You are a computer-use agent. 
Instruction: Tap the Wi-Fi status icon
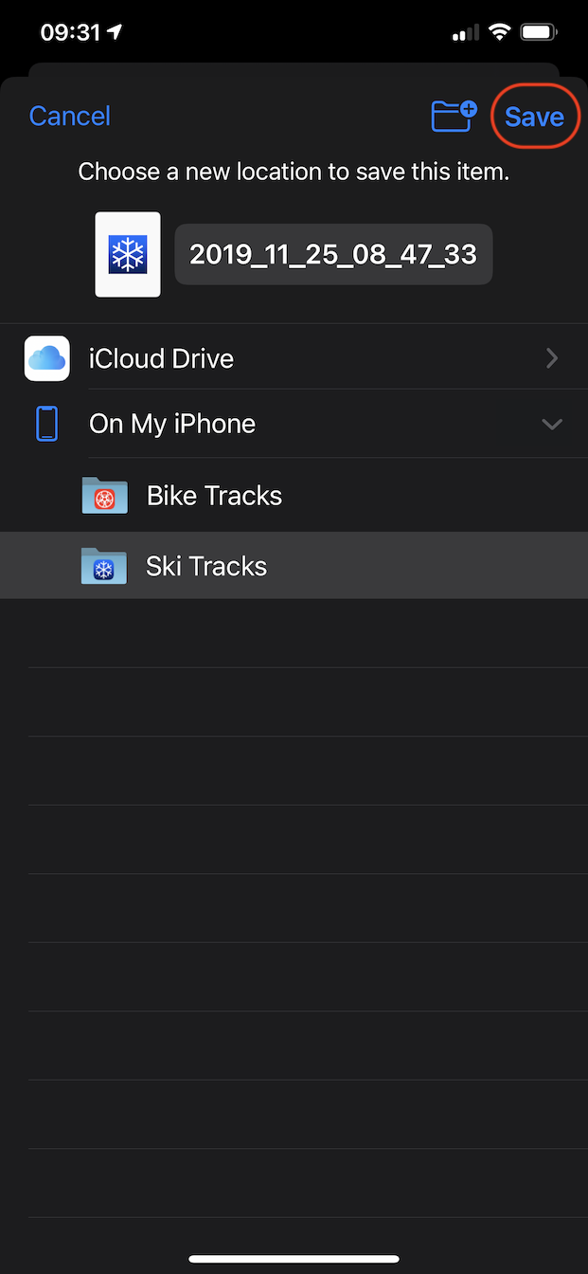click(x=499, y=32)
